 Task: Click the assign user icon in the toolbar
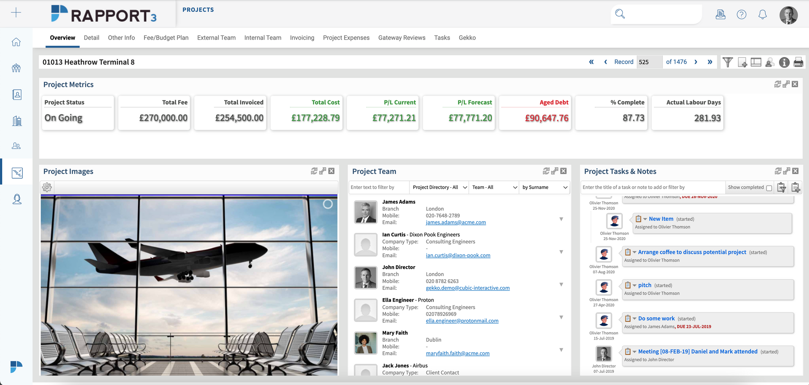tap(770, 62)
